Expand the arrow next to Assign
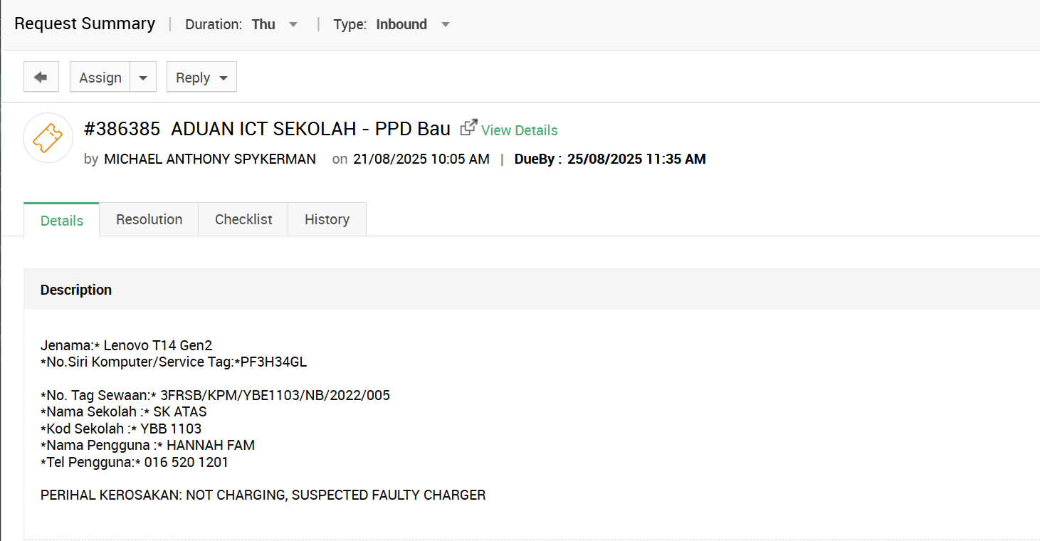1040x541 pixels. (143, 78)
